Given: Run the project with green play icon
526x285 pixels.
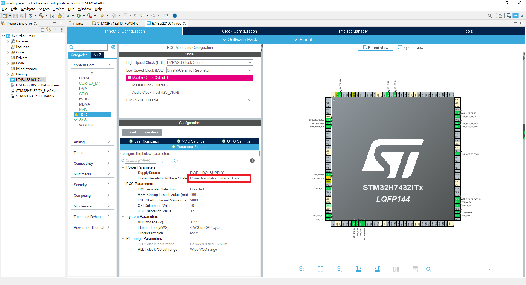Looking at the screenshot, I should tap(79, 16).
